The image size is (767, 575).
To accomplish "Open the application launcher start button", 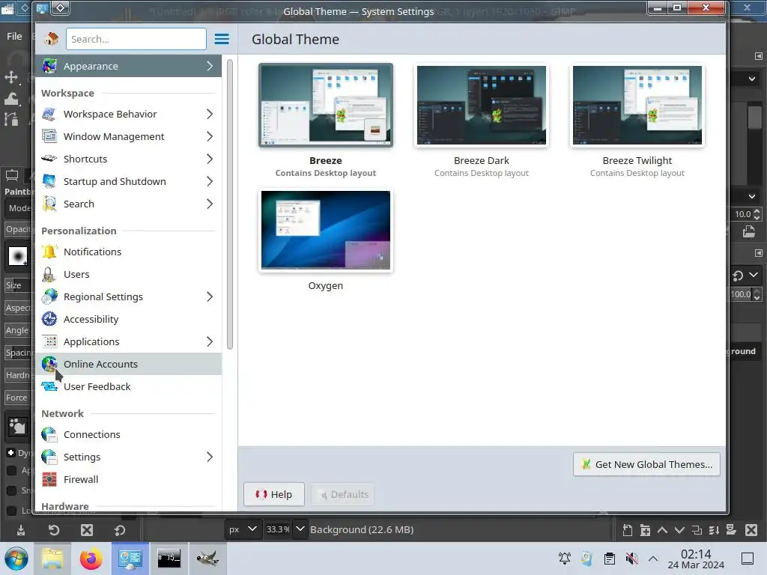I will [16, 559].
